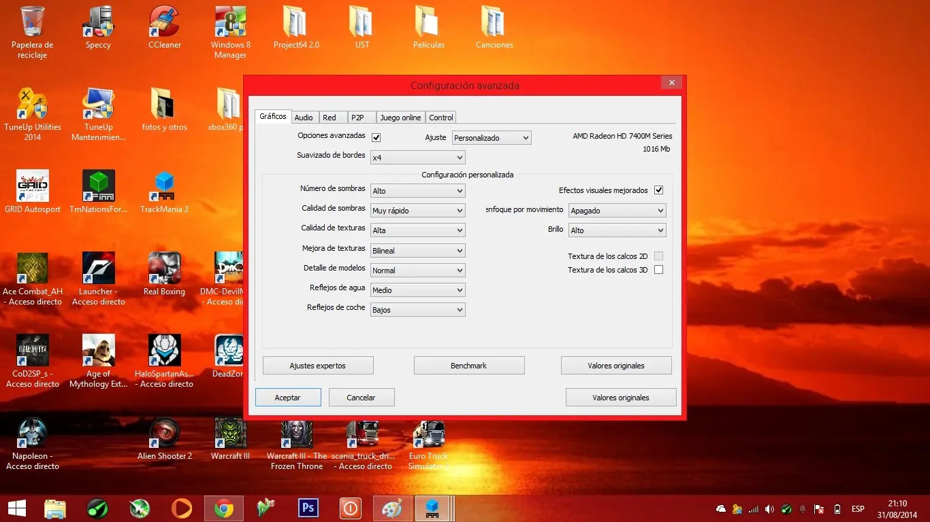Screen dimensions: 930x522
Task: Open the Paint palette taskbar icon
Action: pos(391,508)
